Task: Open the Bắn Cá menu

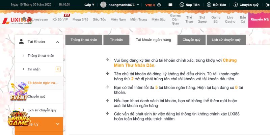Action: click(243, 20)
